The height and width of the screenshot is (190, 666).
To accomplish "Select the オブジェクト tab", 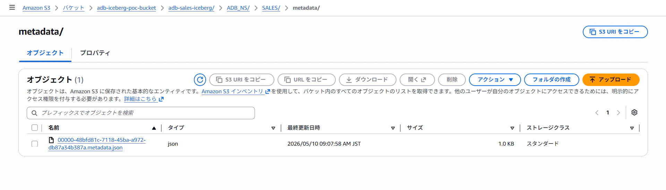I will click(x=45, y=53).
